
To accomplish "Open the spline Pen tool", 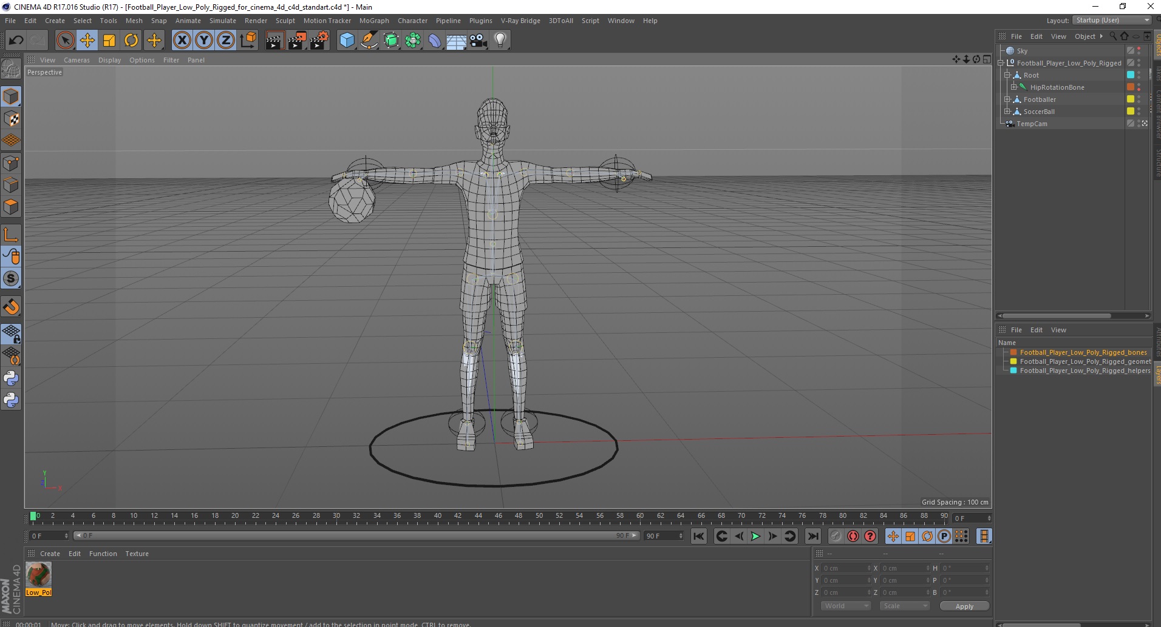I will (369, 41).
